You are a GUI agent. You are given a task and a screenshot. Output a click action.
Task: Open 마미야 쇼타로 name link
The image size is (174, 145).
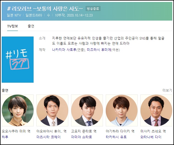(x=81, y=137)
